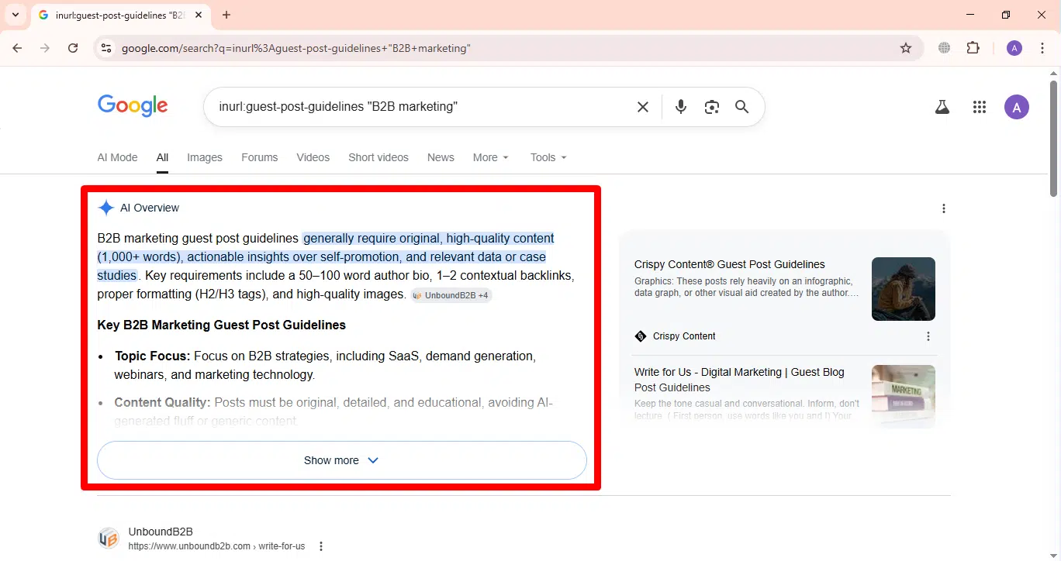Open site information icon in address bar
The height and width of the screenshot is (561, 1061).
(x=107, y=48)
